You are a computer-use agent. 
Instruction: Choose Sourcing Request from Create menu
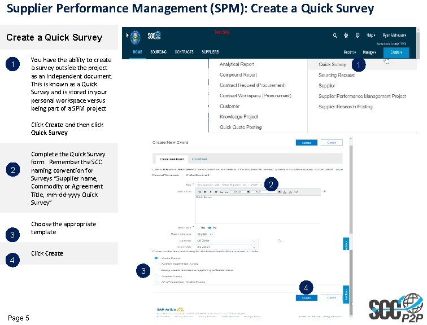coord(337,75)
